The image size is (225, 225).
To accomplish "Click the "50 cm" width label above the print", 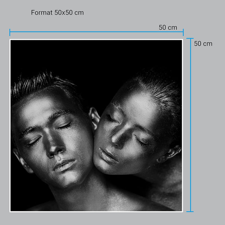I will pos(168,27).
